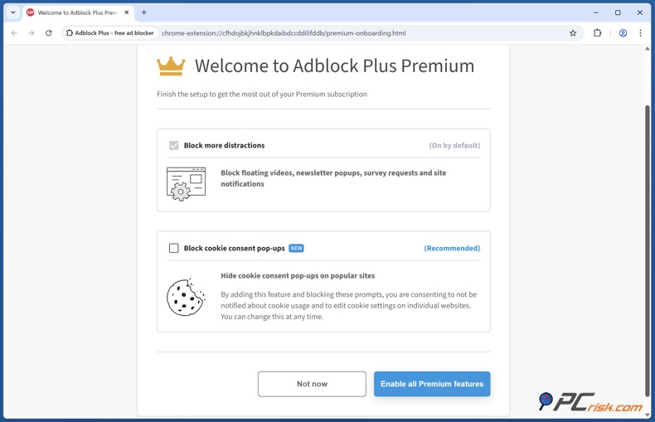Click the vertical page scrollbar
This screenshot has width=655, height=422.
point(648,249)
